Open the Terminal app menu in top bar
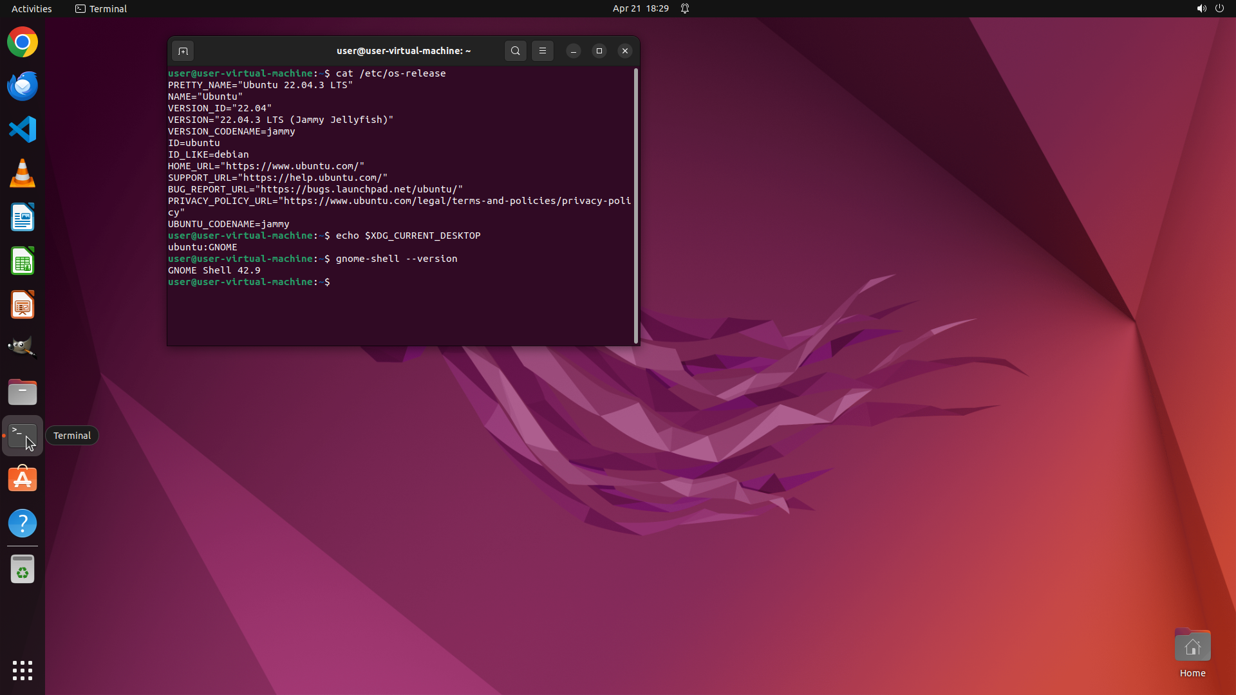 point(101,8)
